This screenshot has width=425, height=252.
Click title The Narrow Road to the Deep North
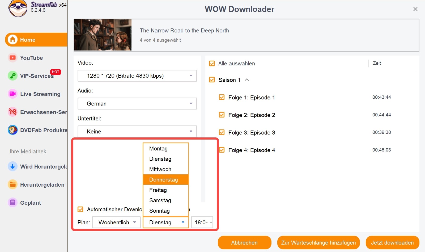point(184,31)
